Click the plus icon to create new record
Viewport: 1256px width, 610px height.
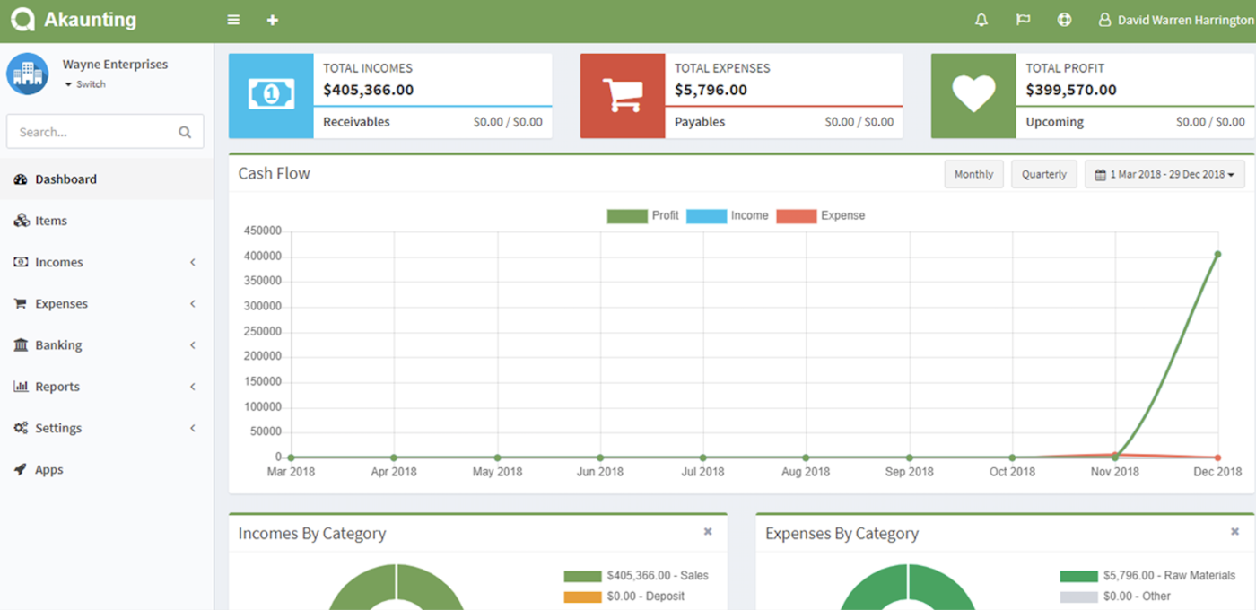[x=272, y=19]
